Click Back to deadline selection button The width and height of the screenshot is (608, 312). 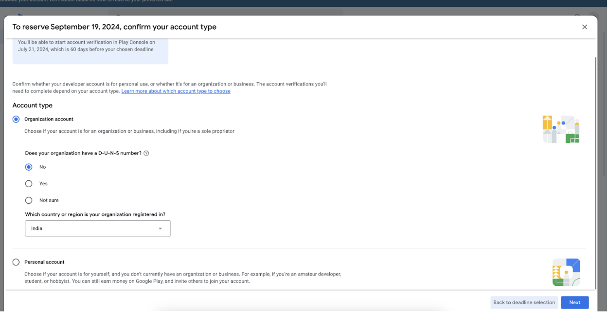tap(524, 302)
